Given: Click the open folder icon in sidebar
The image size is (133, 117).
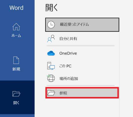Looking at the screenshot, I should click(16, 94).
